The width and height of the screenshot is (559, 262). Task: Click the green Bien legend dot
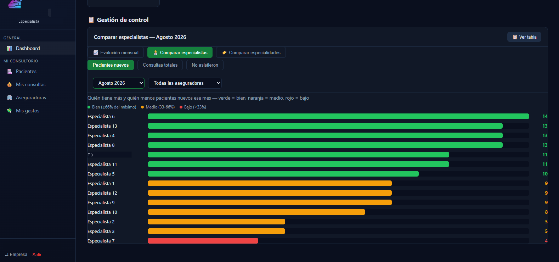coord(89,107)
